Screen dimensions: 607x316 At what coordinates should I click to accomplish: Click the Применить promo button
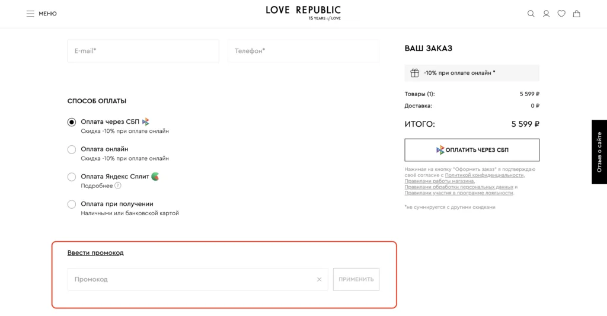pyautogui.click(x=356, y=279)
